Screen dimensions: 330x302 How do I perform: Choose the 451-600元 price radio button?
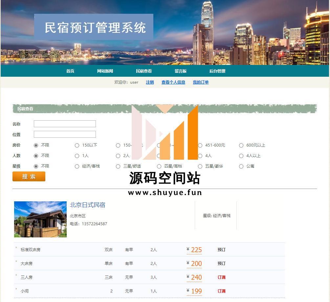pyautogui.click(x=200, y=146)
